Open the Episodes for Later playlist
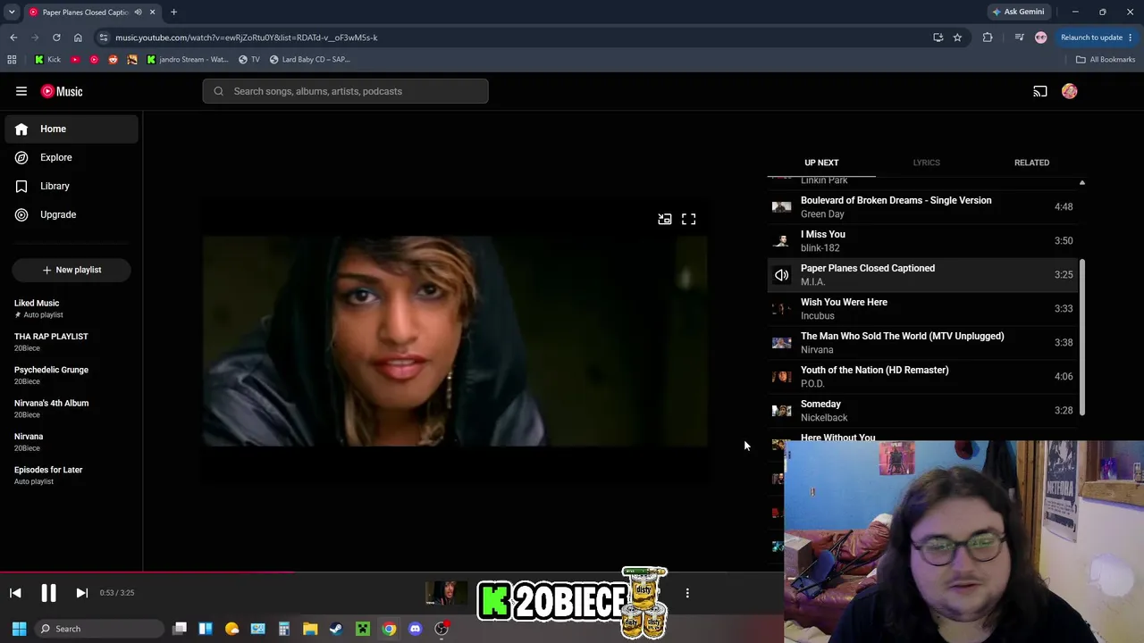Screen dimensions: 1144x643 (71, 475)
